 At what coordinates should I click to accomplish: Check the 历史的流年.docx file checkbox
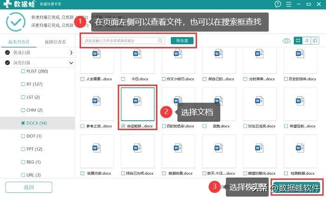click(x=286, y=79)
